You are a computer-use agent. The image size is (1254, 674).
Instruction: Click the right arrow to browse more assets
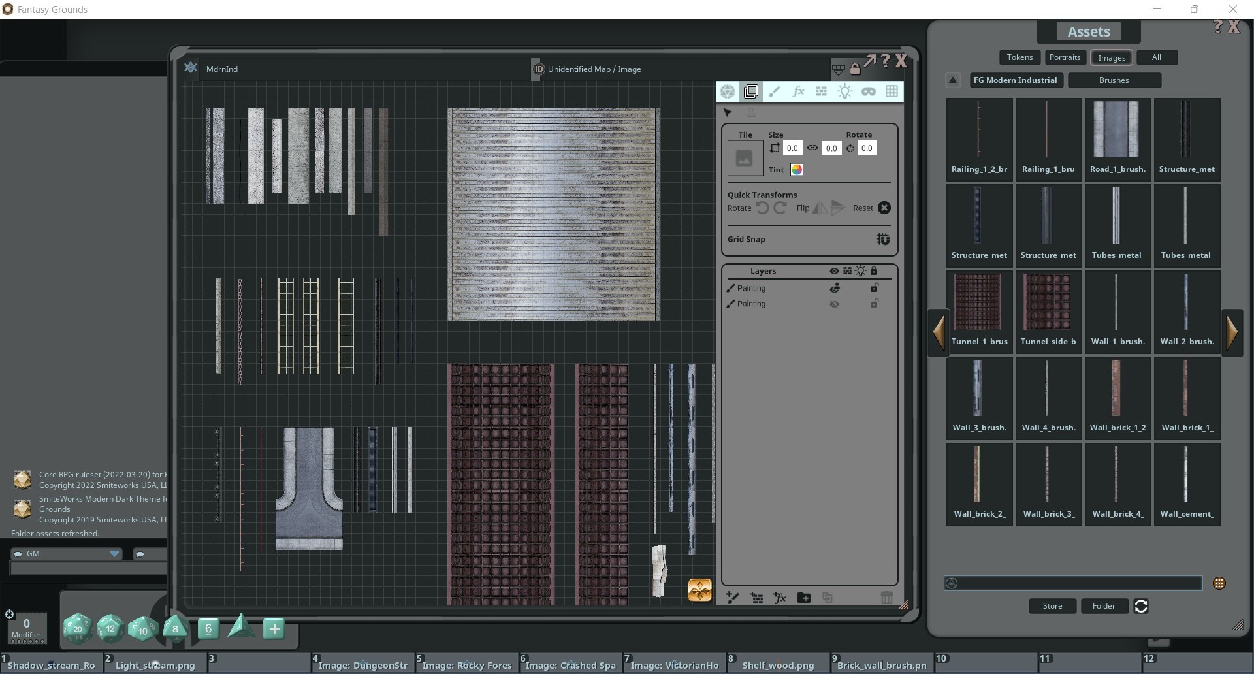(1234, 332)
